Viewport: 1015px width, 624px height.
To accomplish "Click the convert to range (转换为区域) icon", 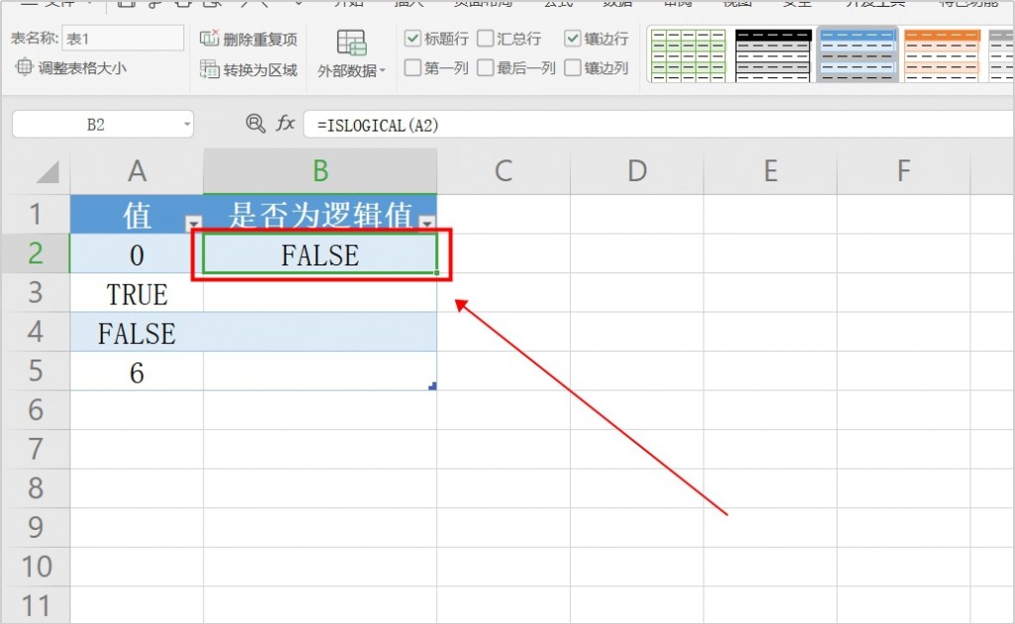I will tap(209, 68).
